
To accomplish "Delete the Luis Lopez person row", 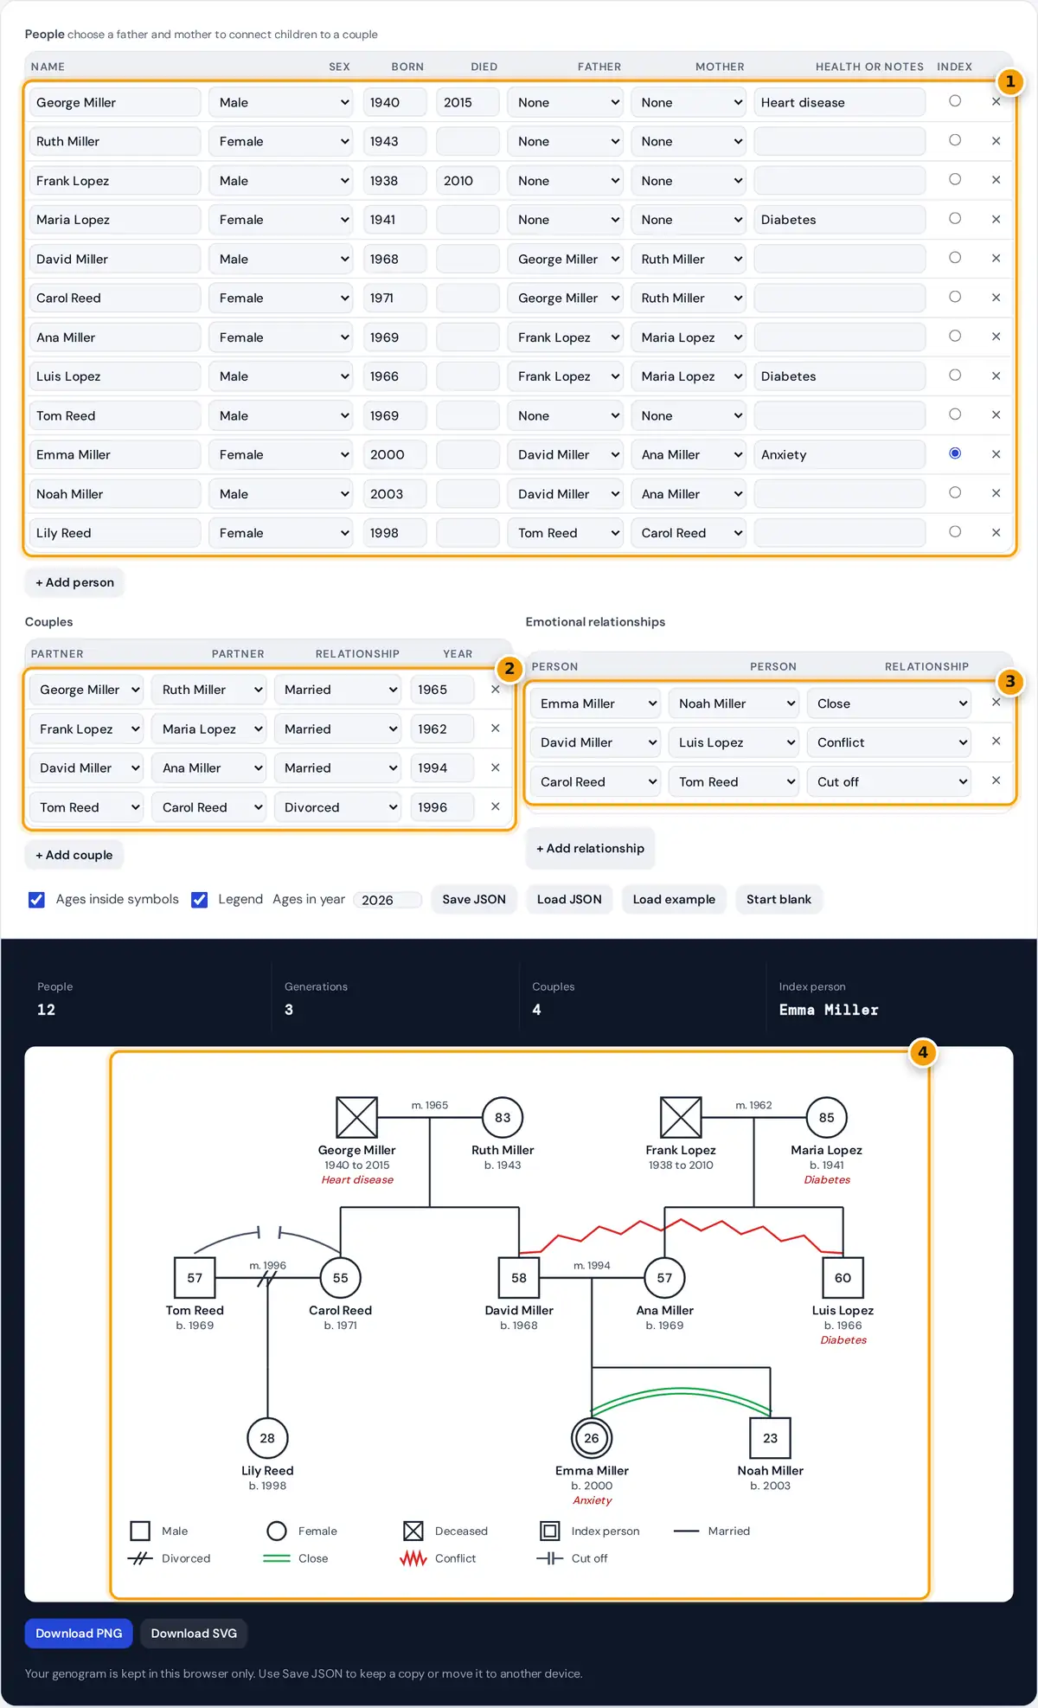I will coord(996,376).
